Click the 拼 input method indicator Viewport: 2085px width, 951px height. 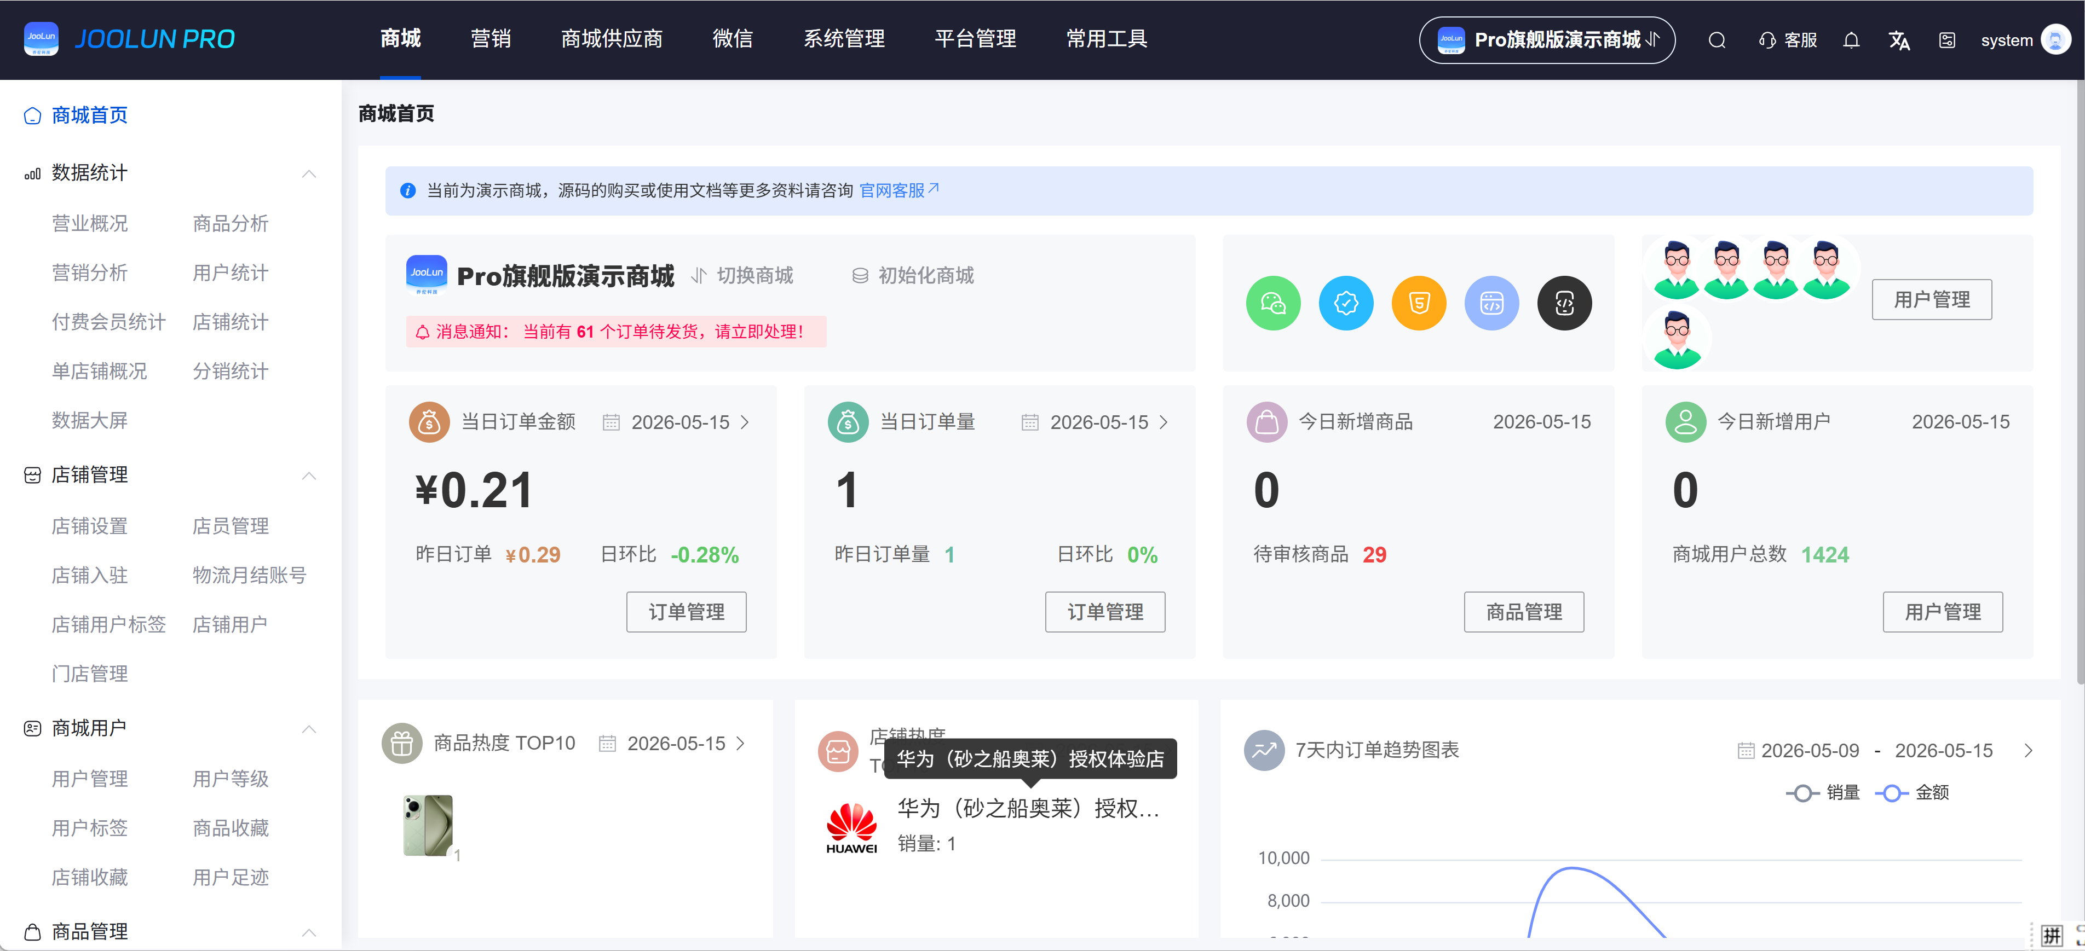[x=2051, y=936]
